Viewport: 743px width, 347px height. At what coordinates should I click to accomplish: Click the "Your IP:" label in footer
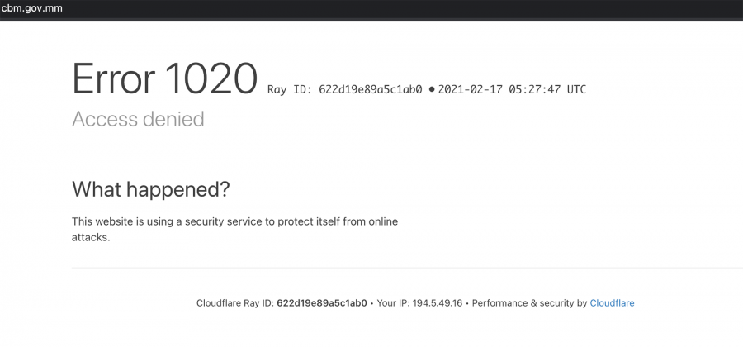(393, 303)
